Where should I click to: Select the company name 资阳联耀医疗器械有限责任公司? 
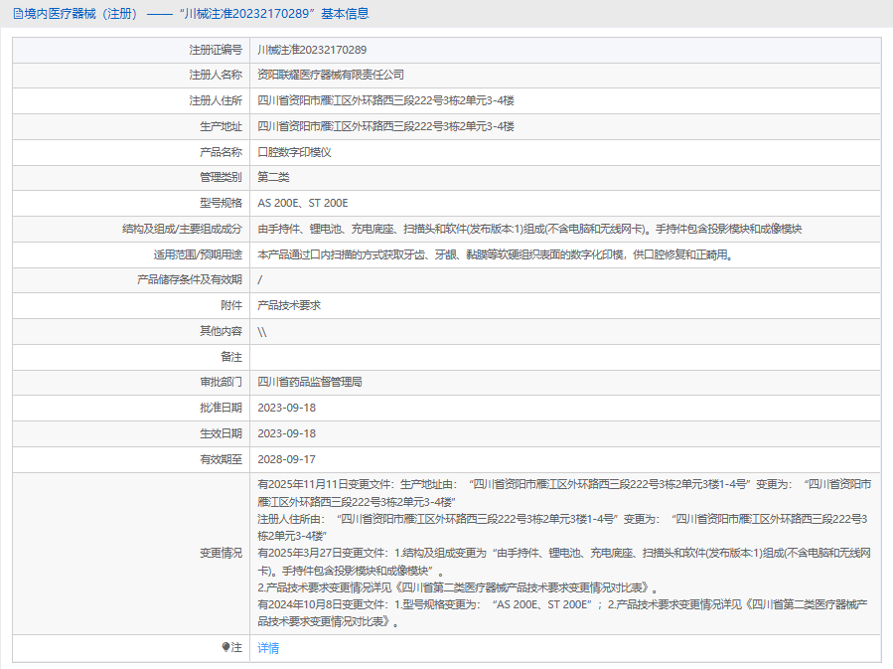(331, 75)
